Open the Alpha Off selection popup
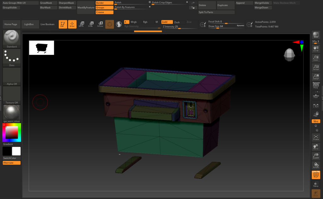323x199 pixels. (12, 76)
